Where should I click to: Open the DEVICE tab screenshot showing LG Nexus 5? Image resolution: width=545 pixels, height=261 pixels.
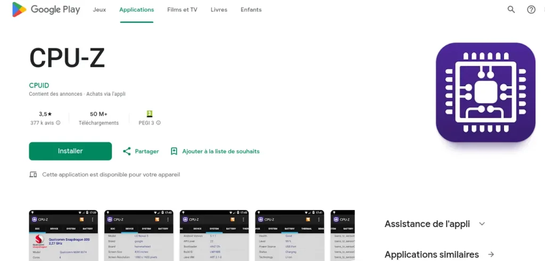tap(139, 235)
